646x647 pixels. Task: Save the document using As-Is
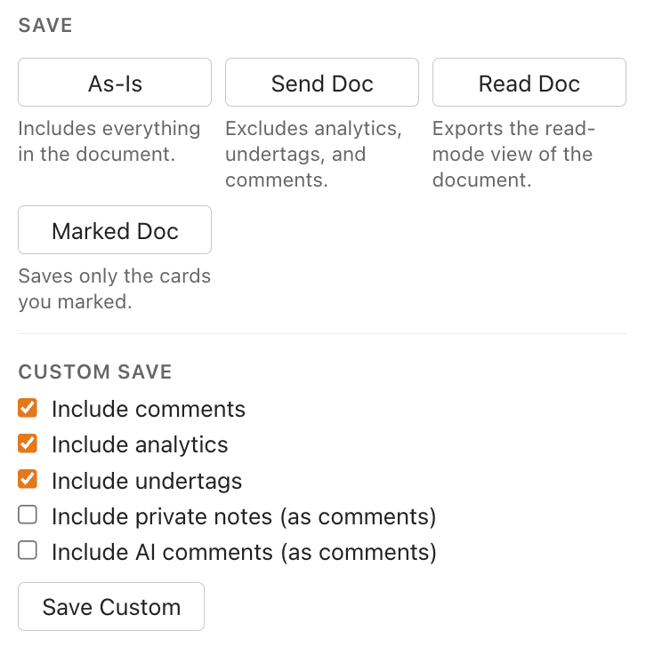click(115, 82)
